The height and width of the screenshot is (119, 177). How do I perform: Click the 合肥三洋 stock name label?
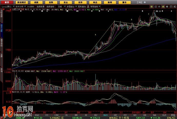pyautogui.click(x=16, y=9)
